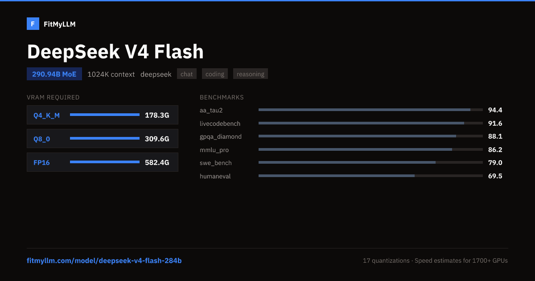Click the FP16 VRAM usage bar
The image size is (535, 281).
(x=105, y=162)
